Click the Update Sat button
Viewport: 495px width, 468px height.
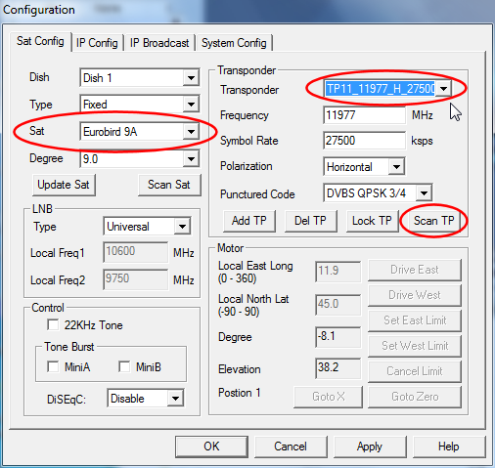pyautogui.click(x=64, y=185)
